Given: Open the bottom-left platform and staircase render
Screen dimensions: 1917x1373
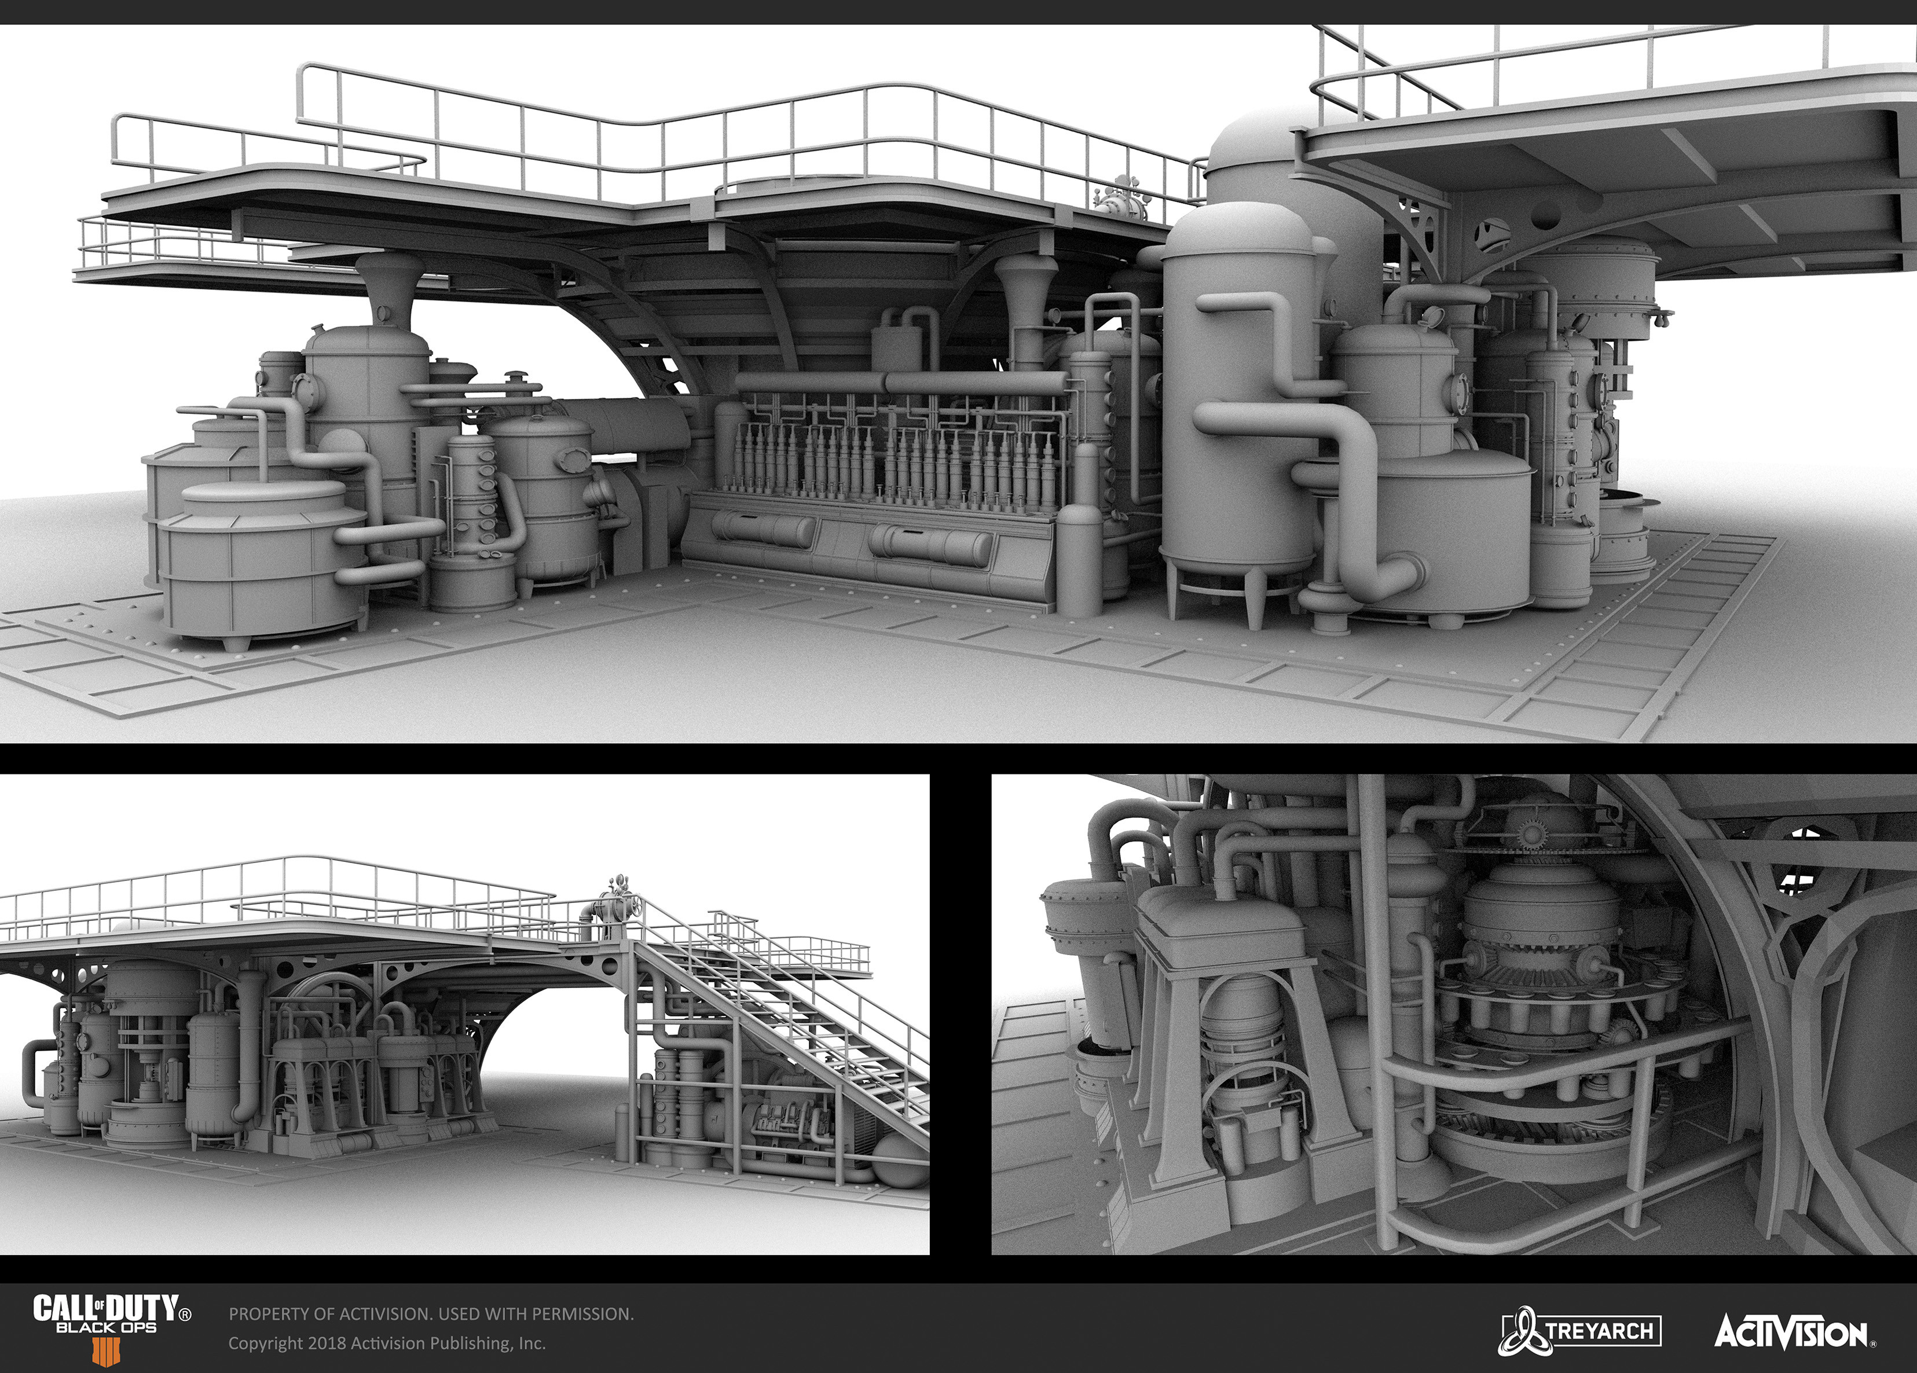Looking at the screenshot, I should tap(464, 1014).
